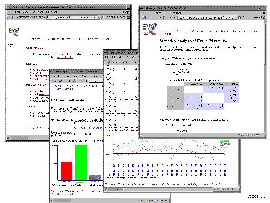This screenshot has height=203, width=270.
Task: Click the Location icon in the line graph window
Action: (x=127, y=62)
